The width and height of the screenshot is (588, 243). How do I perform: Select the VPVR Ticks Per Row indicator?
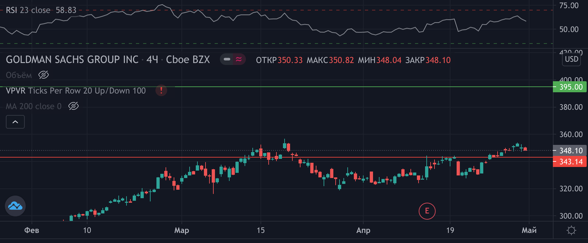76,90
